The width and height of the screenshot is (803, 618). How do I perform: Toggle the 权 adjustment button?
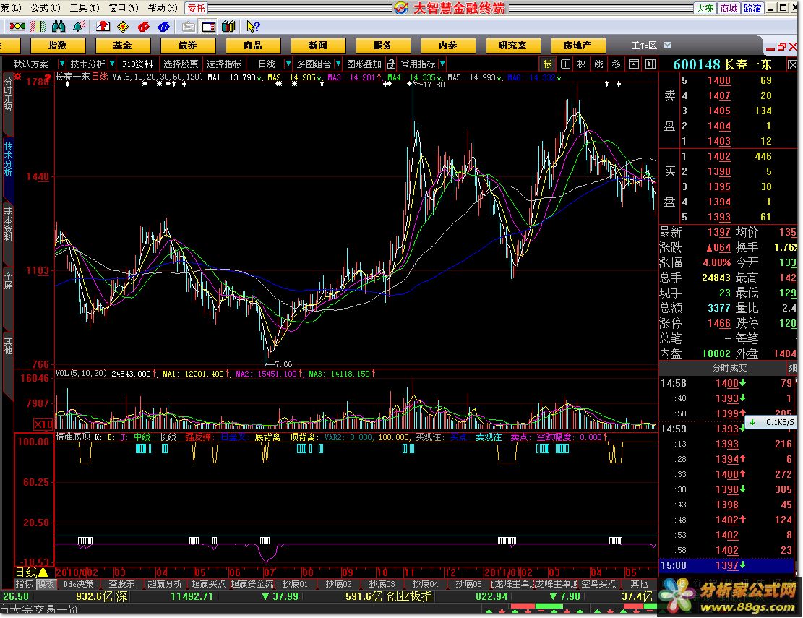pos(581,64)
